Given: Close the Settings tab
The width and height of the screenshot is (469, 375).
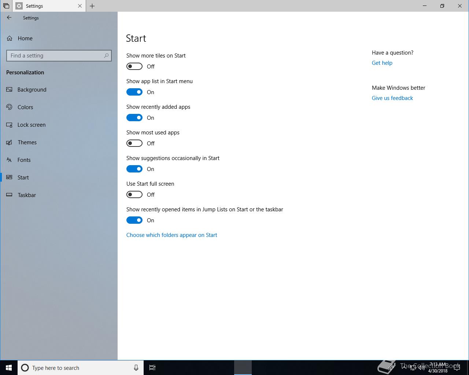Looking at the screenshot, I should coord(80,6).
